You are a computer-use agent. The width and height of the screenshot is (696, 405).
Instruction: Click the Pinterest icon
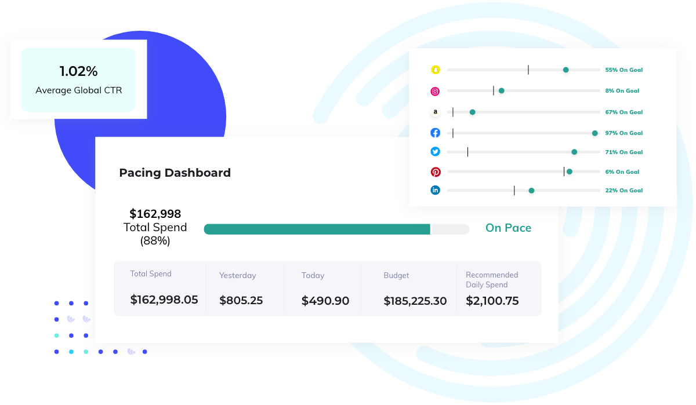[x=436, y=172]
